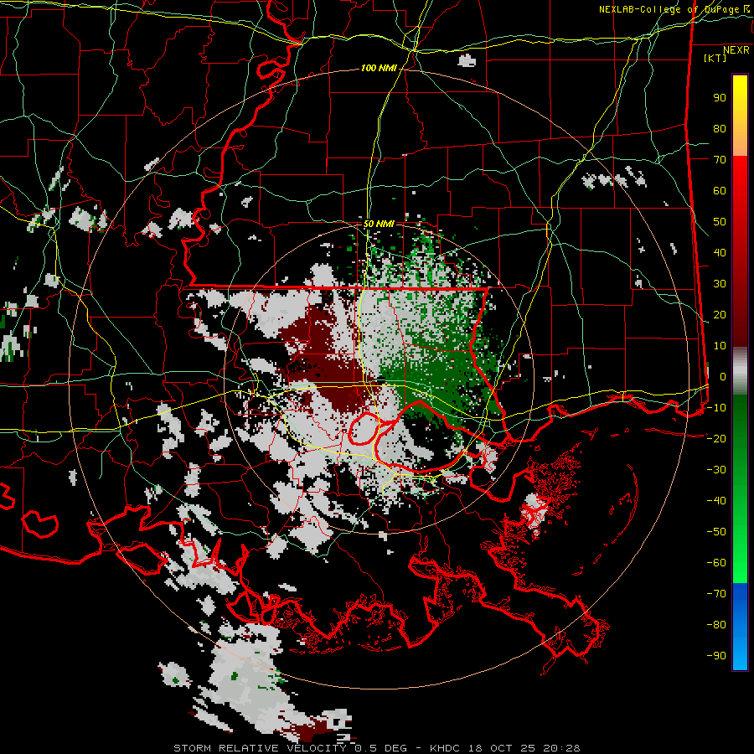Select the 0 value on velocity scale
Viewport: 754px width, 754px height.
click(723, 376)
